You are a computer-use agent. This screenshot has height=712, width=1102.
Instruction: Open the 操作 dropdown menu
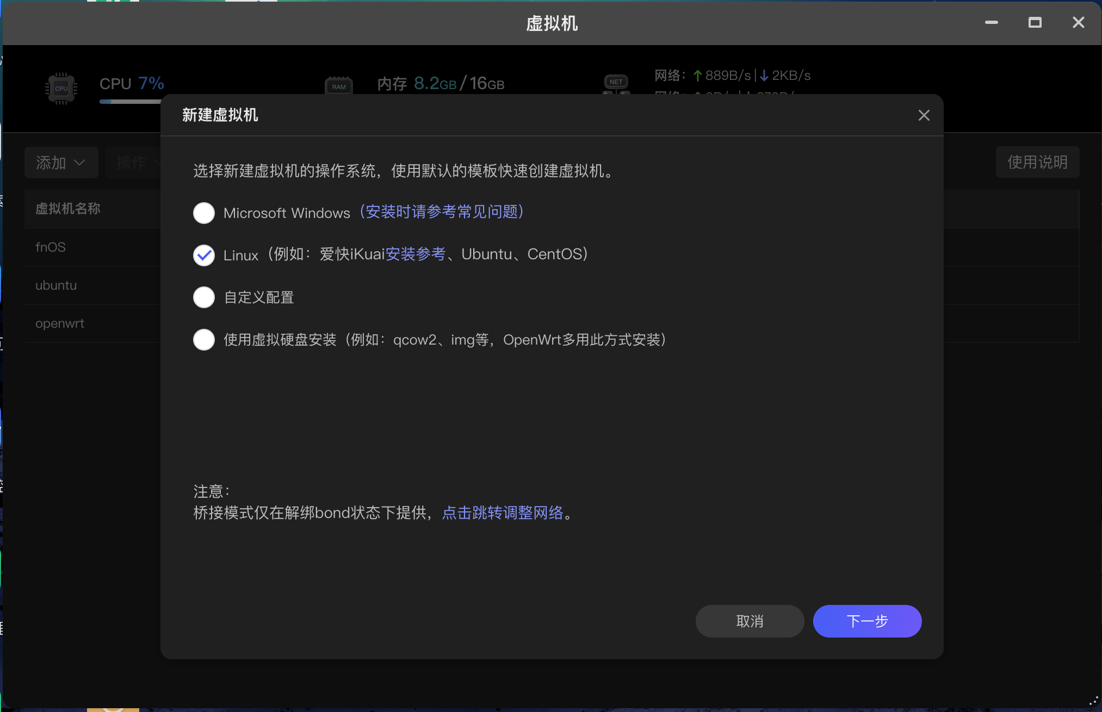pyautogui.click(x=133, y=163)
